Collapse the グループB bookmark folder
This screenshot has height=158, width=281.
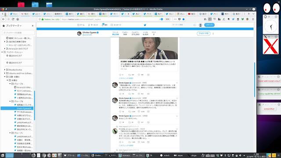point(10,101)
